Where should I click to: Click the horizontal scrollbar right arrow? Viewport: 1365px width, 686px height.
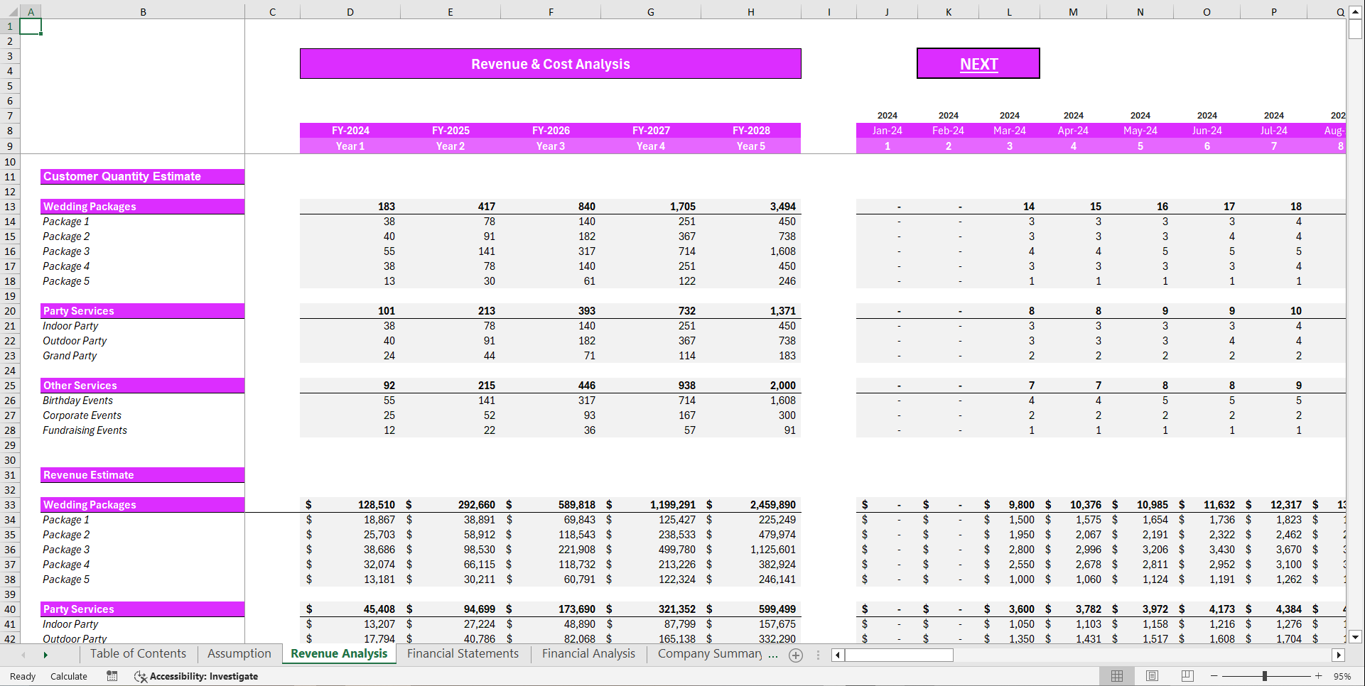point(1340,655)
